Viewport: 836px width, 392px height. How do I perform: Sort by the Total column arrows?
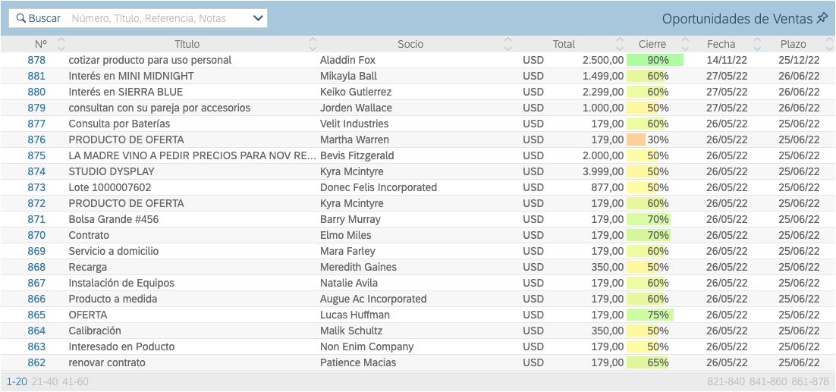pyautogui.click(x=618, y=44)
